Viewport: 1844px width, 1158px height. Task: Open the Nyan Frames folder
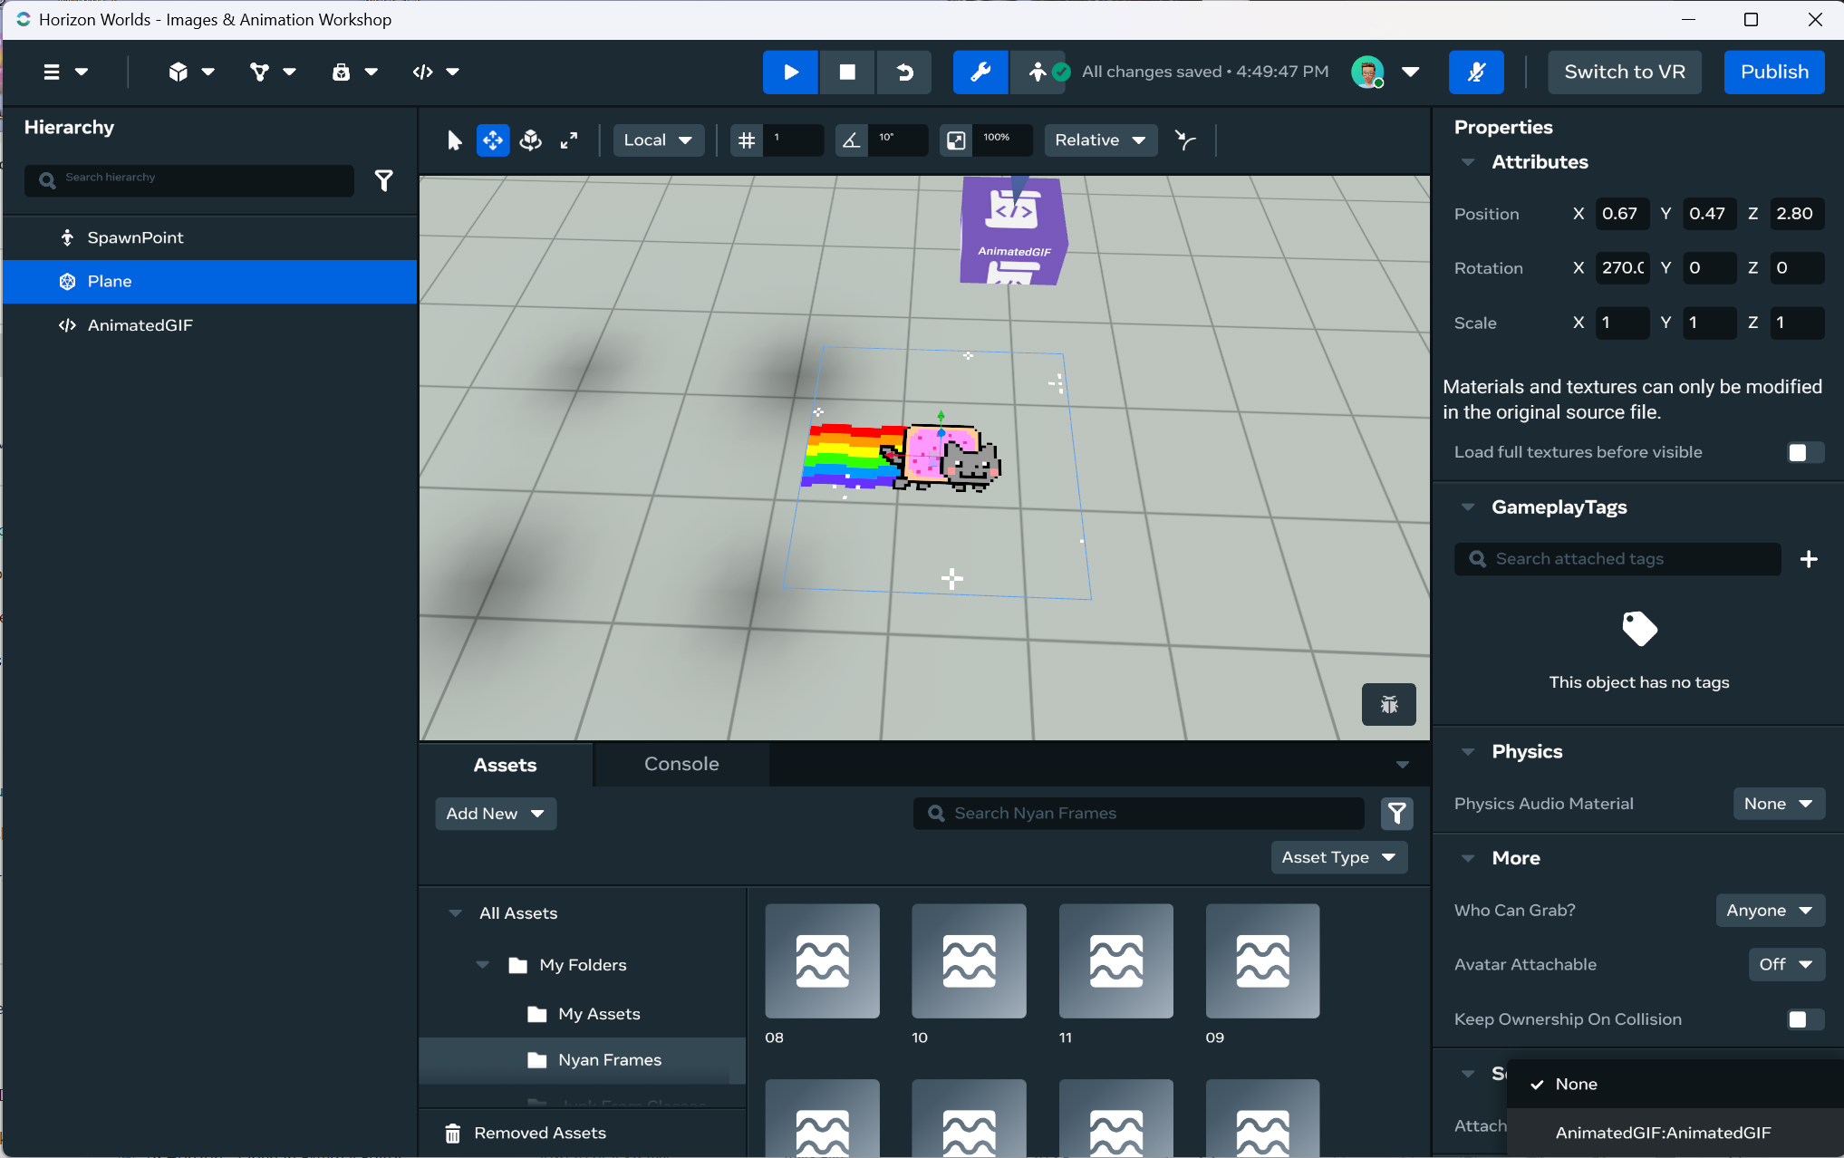[x=584, y=1060]
